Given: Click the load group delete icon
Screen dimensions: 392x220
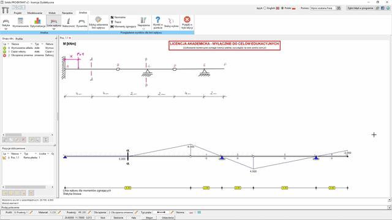Looking at the screenshot, I should 23,140.
